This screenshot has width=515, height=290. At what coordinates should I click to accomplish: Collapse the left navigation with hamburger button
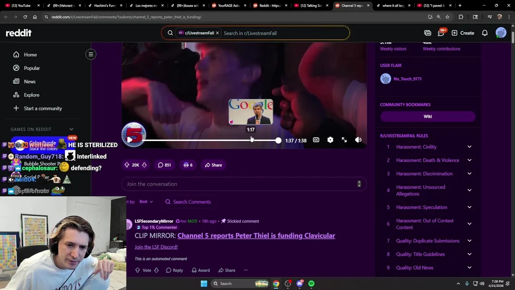91,54
